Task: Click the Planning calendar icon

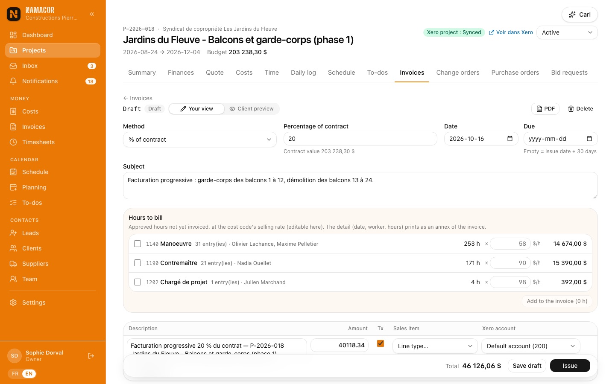Action: click(x=13, y=187)
